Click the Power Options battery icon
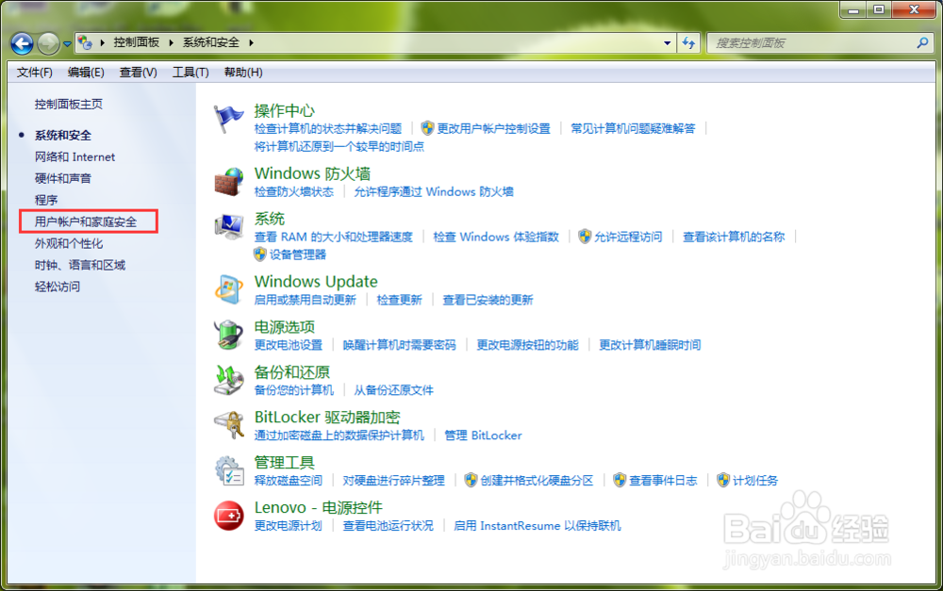 228,335
